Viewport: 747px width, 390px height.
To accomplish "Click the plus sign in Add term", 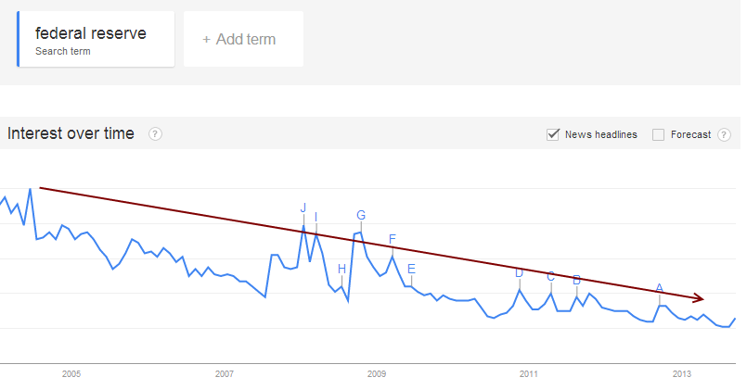I will click(x=206, y=40).
